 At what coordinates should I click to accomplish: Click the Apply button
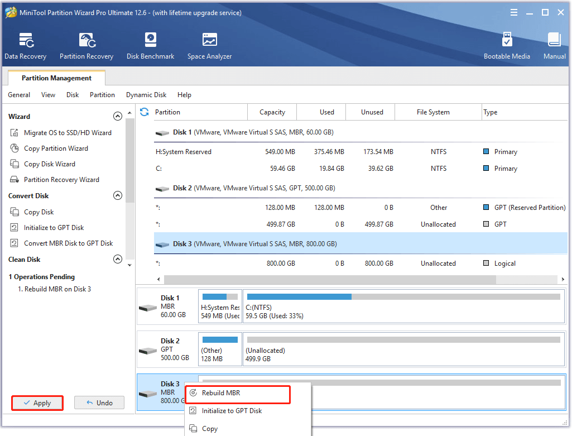pyautogui.click(x=37, y=403)
